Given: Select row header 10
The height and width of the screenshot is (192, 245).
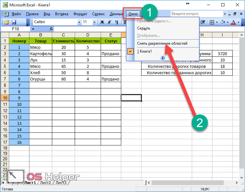Looking at the screenshot, I should point(5,98).
